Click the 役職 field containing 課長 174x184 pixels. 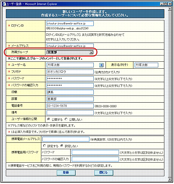70,92
